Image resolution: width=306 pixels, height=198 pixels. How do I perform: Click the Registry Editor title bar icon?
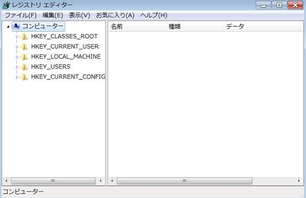click(6, 5)
